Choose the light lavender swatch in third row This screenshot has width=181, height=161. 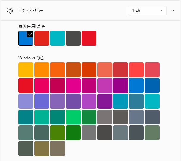[26, 101]
